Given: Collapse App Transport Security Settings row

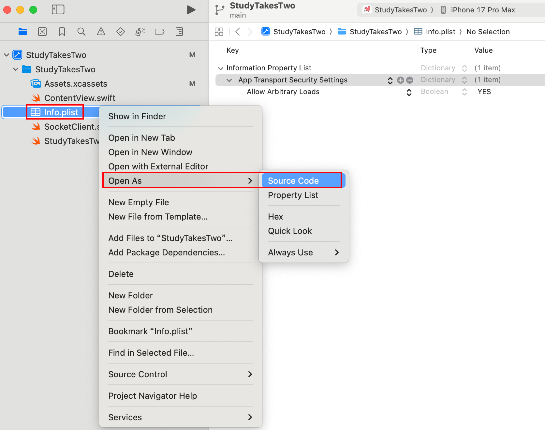Looking at the screenshot, I should pos(229,80).
